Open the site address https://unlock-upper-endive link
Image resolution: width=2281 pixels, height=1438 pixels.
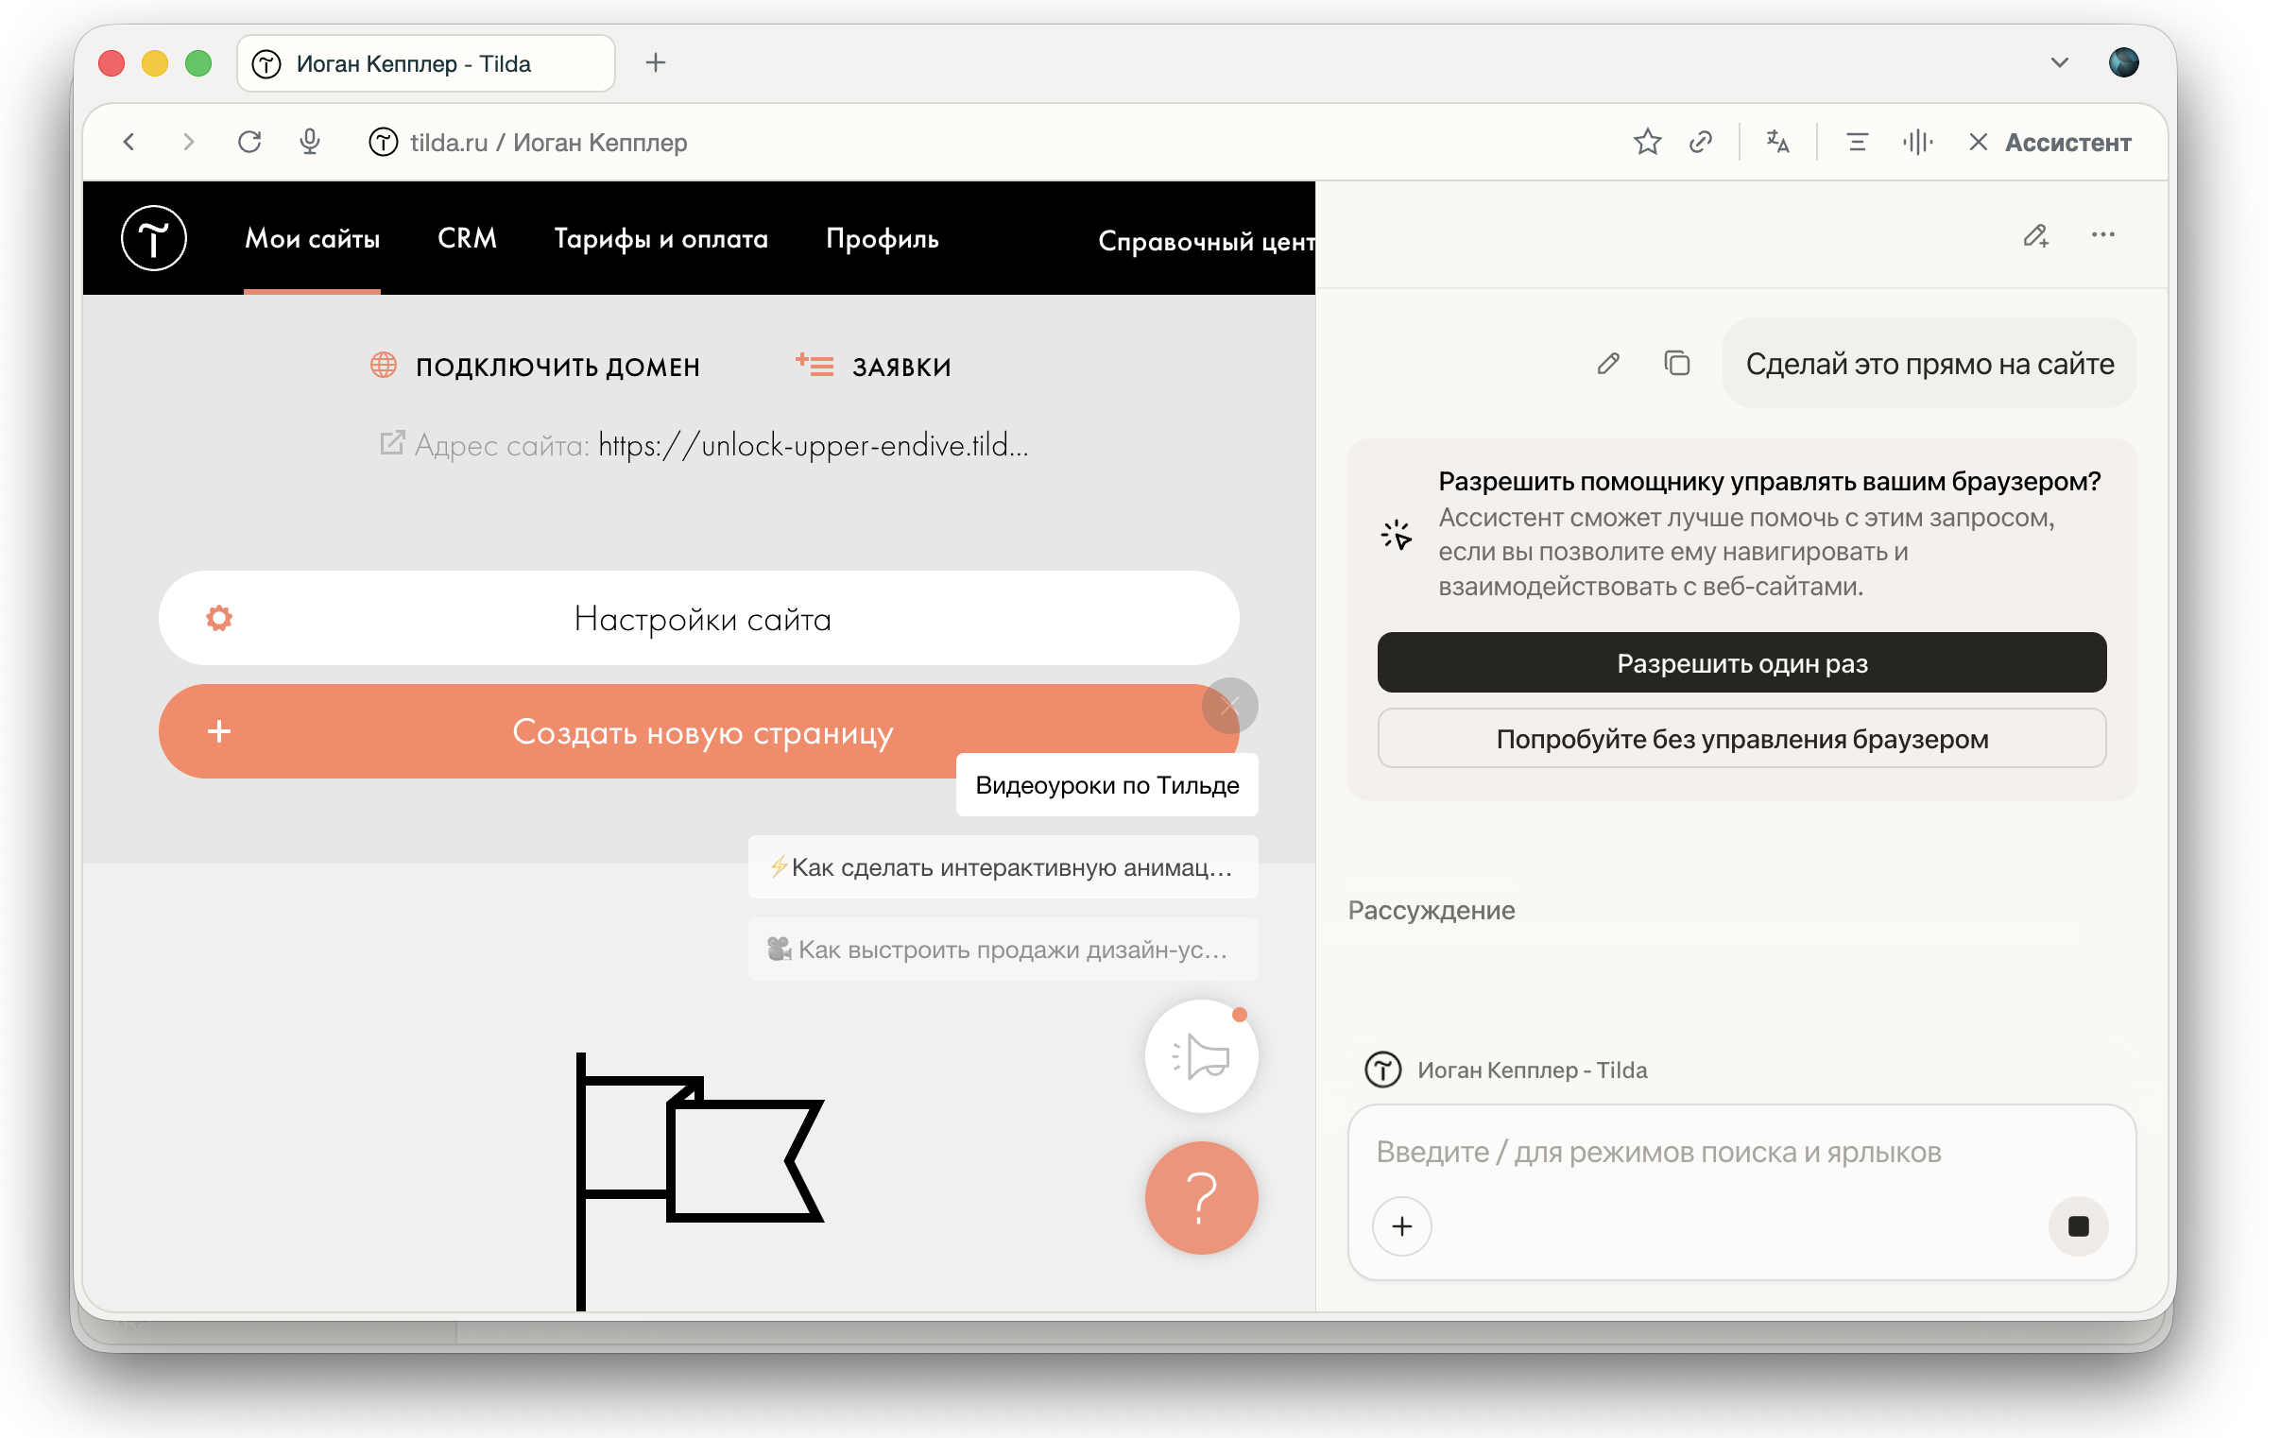[x=813, y=445]
